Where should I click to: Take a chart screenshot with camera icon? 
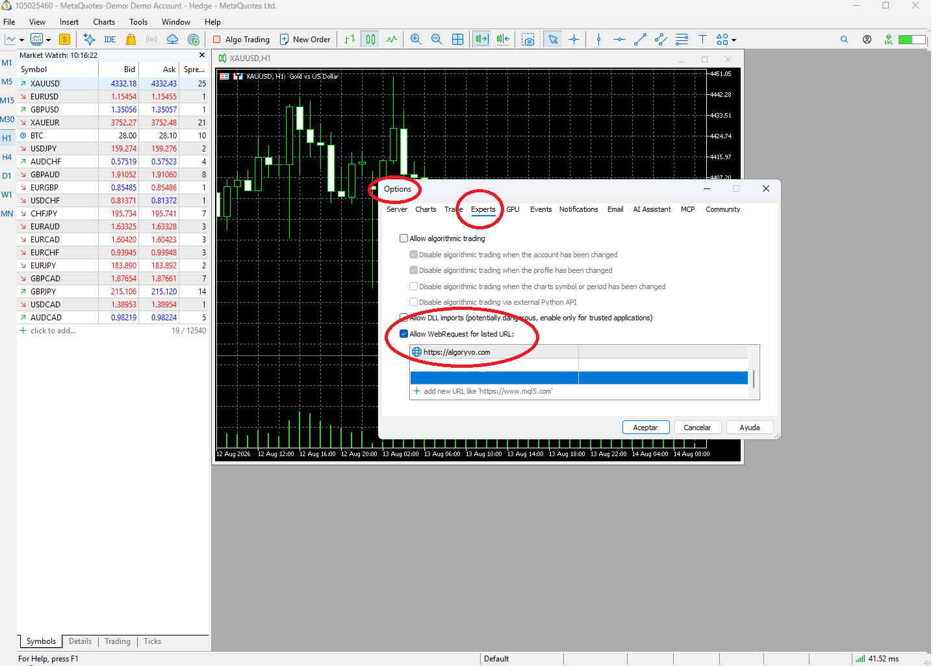(x=528, y=40)
